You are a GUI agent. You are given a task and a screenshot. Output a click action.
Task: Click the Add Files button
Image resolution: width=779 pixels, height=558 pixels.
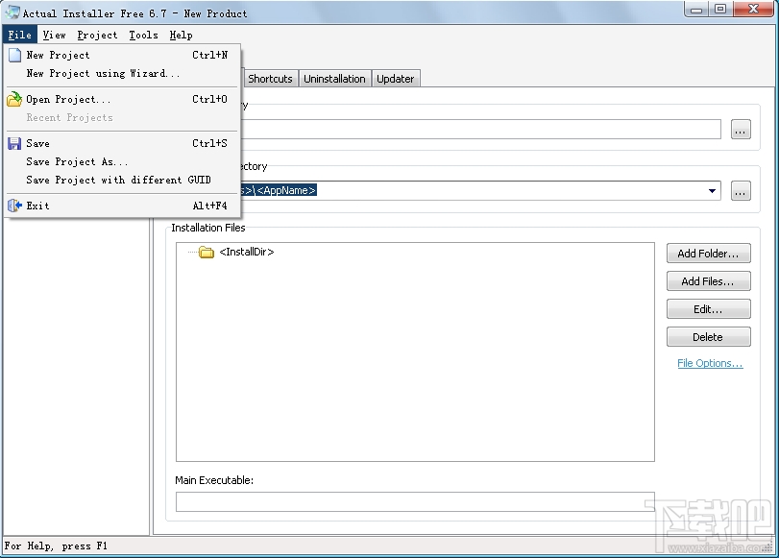[708, 280]
